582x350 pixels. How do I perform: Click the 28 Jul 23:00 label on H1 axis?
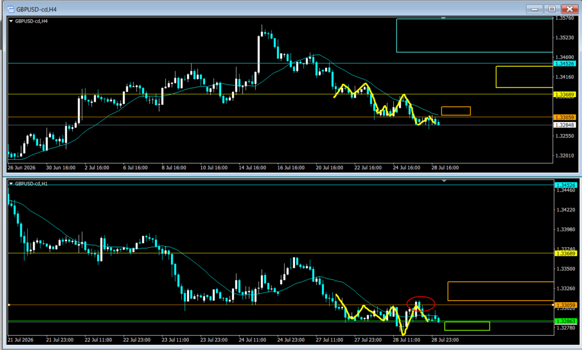pos(445,340)
